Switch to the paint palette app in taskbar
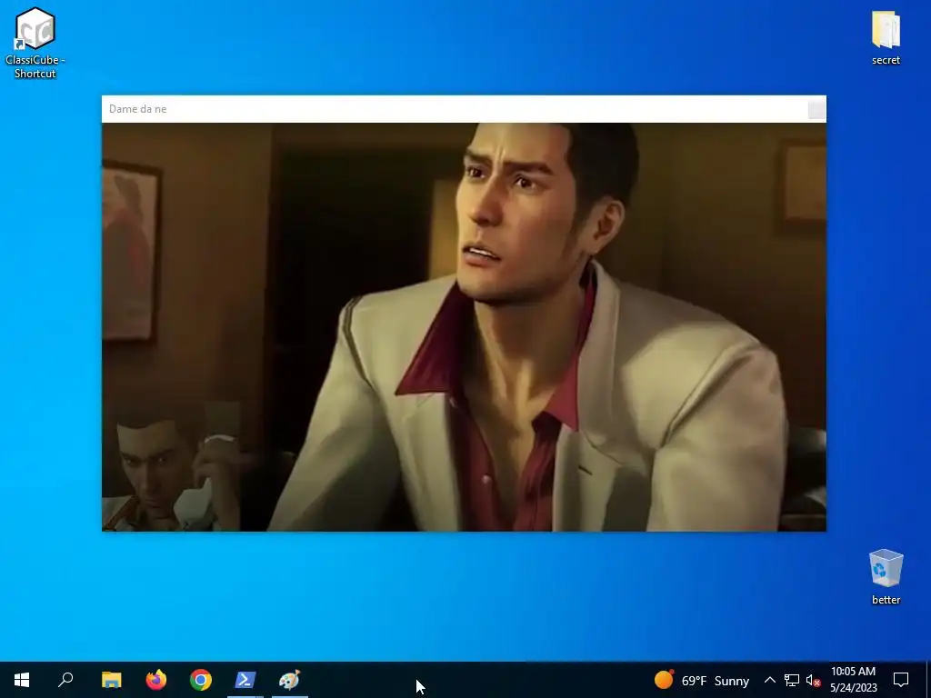 [x=290, y=680]
